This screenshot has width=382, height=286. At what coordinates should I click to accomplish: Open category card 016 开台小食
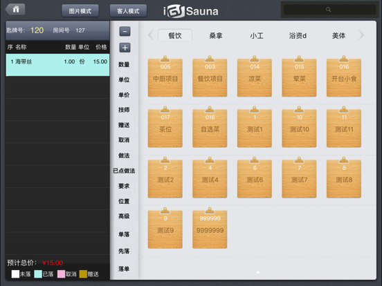344,77
